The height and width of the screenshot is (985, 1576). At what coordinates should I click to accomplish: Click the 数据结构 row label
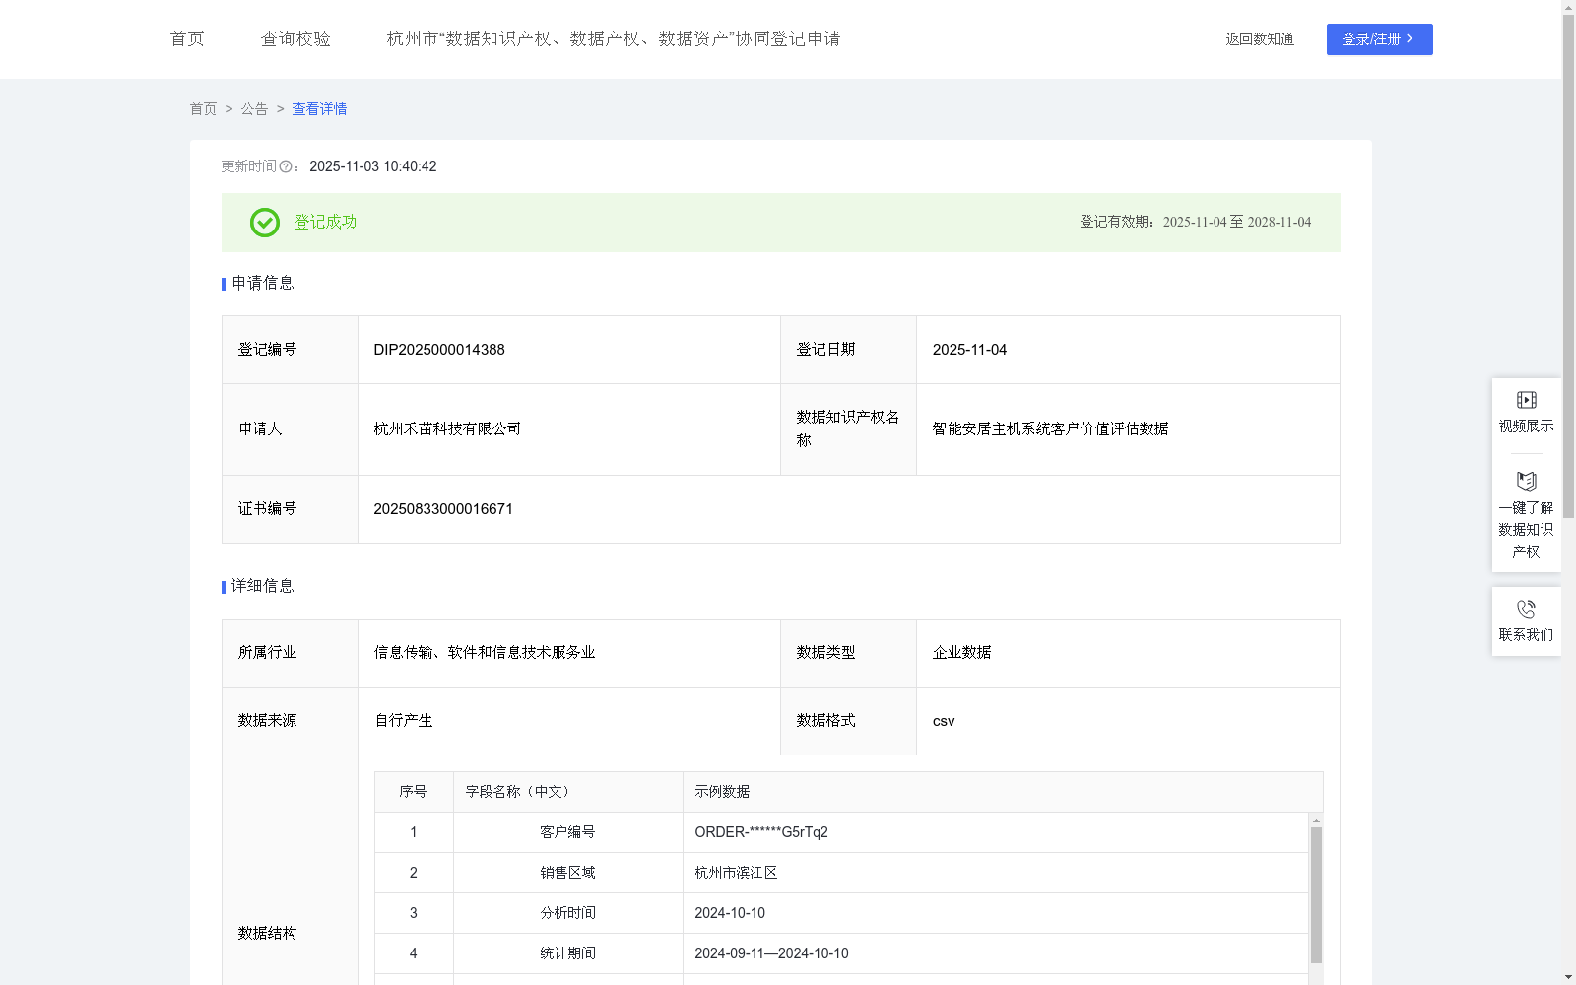pyautogui.click(x=267, y=933)
